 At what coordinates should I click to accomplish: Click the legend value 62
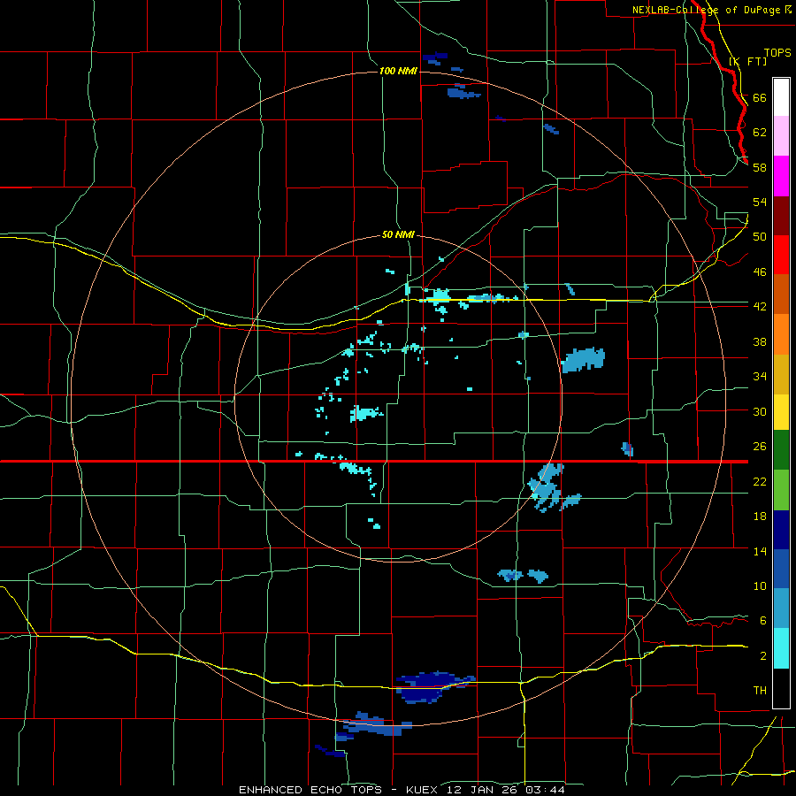(x=760, y=132)
